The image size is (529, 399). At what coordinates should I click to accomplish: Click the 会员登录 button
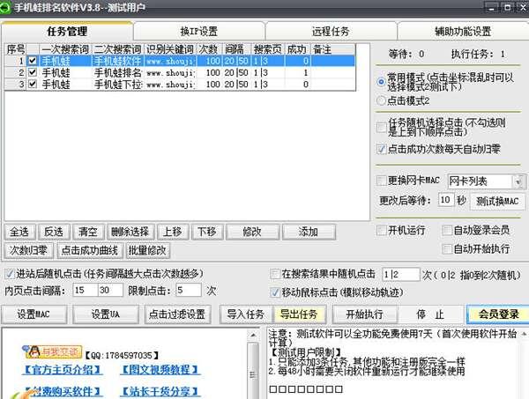pos(498,314)
